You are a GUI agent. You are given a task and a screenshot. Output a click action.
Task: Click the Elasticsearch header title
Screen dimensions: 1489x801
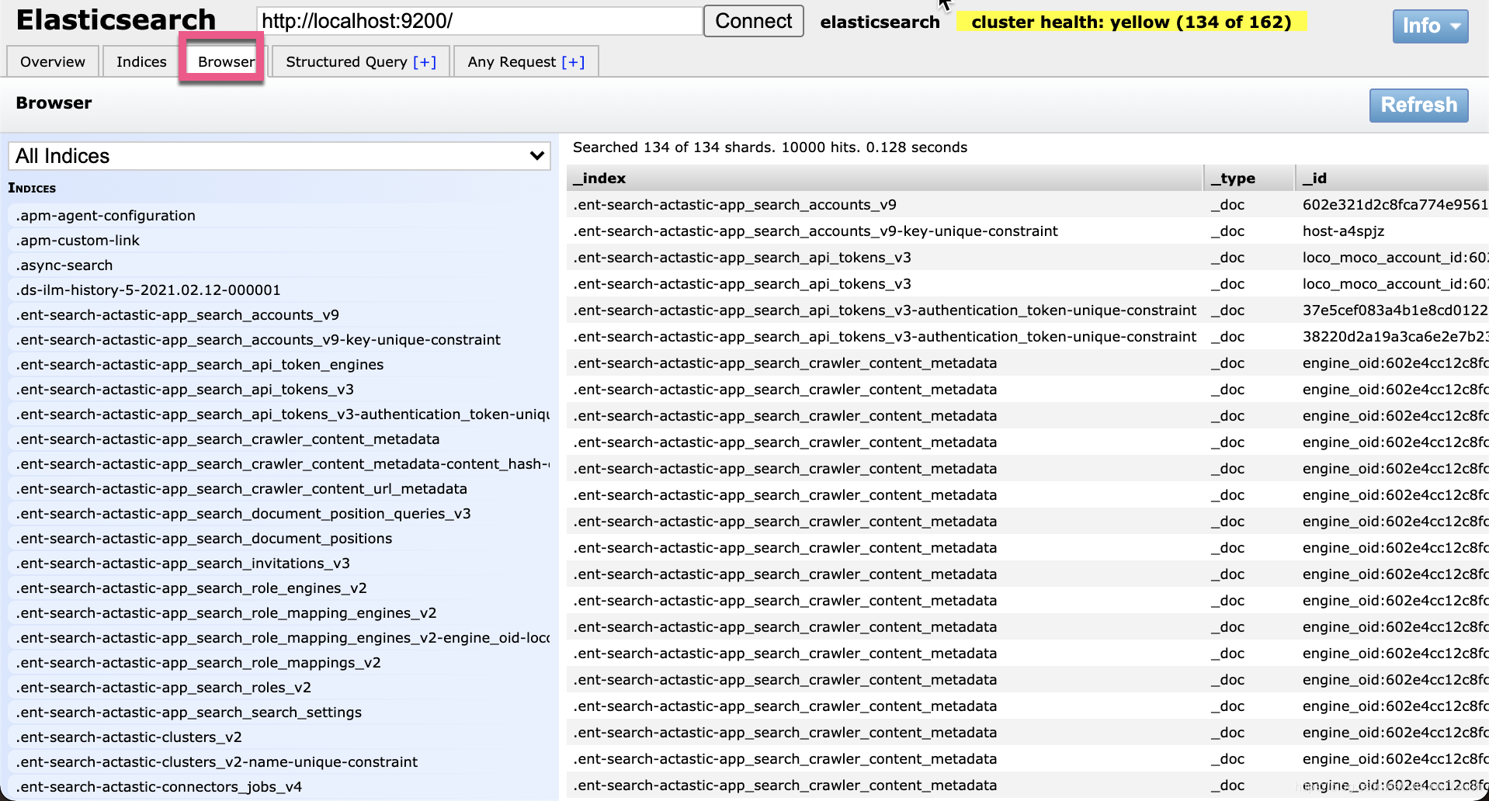click(x=116, y=19)
